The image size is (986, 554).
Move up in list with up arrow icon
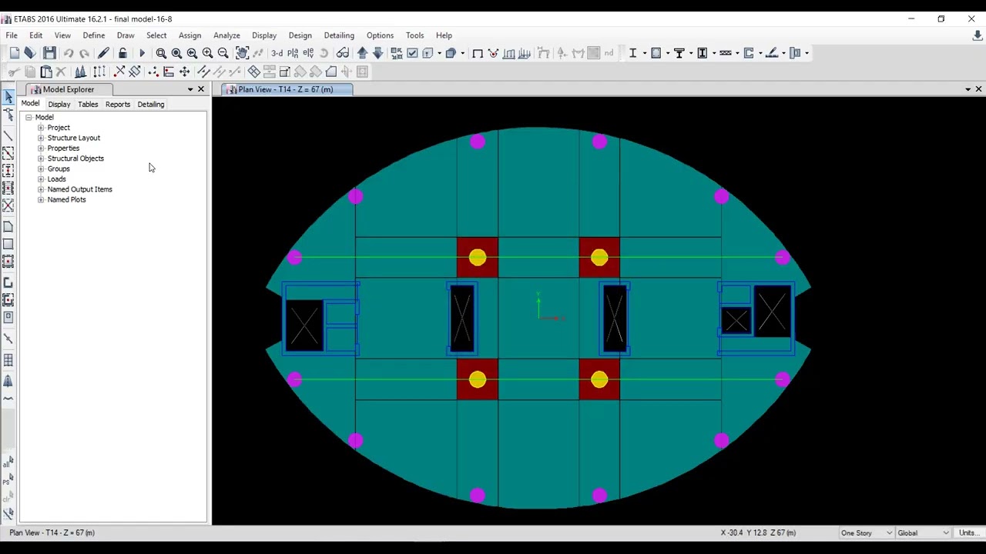(x=362, y=53)
